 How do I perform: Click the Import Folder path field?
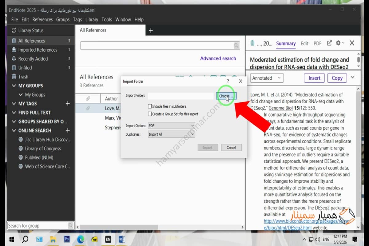[x=181, y=96]
